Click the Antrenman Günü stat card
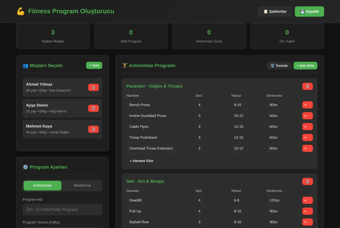The image size is (340, 228). 209,36
